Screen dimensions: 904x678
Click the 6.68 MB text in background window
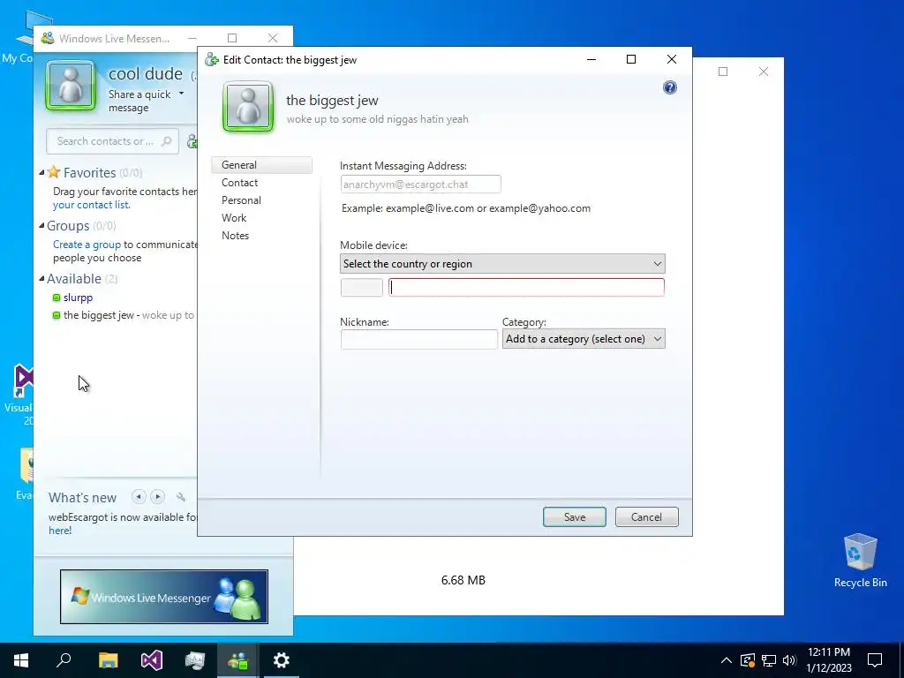pos(463,580)
